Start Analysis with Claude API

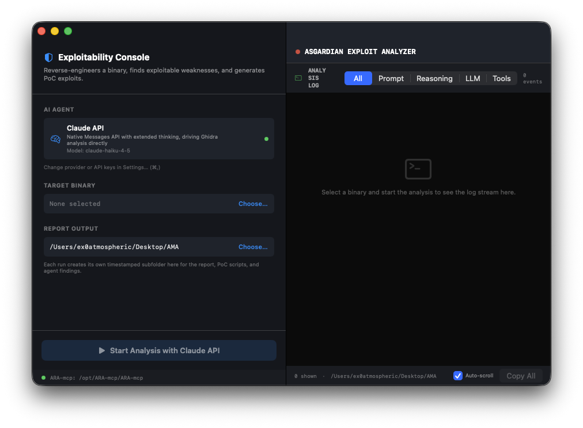click(x=159, y=350)
